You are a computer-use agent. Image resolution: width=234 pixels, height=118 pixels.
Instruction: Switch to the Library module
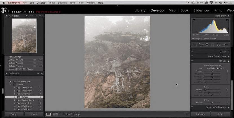coord(140,10)
